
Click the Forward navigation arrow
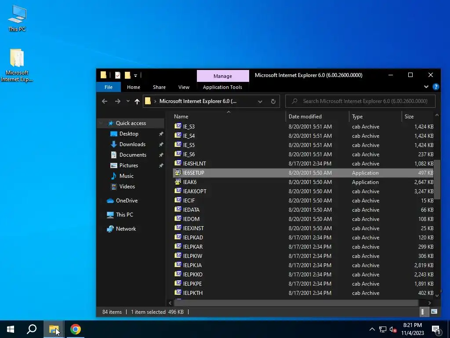[118, 101]
